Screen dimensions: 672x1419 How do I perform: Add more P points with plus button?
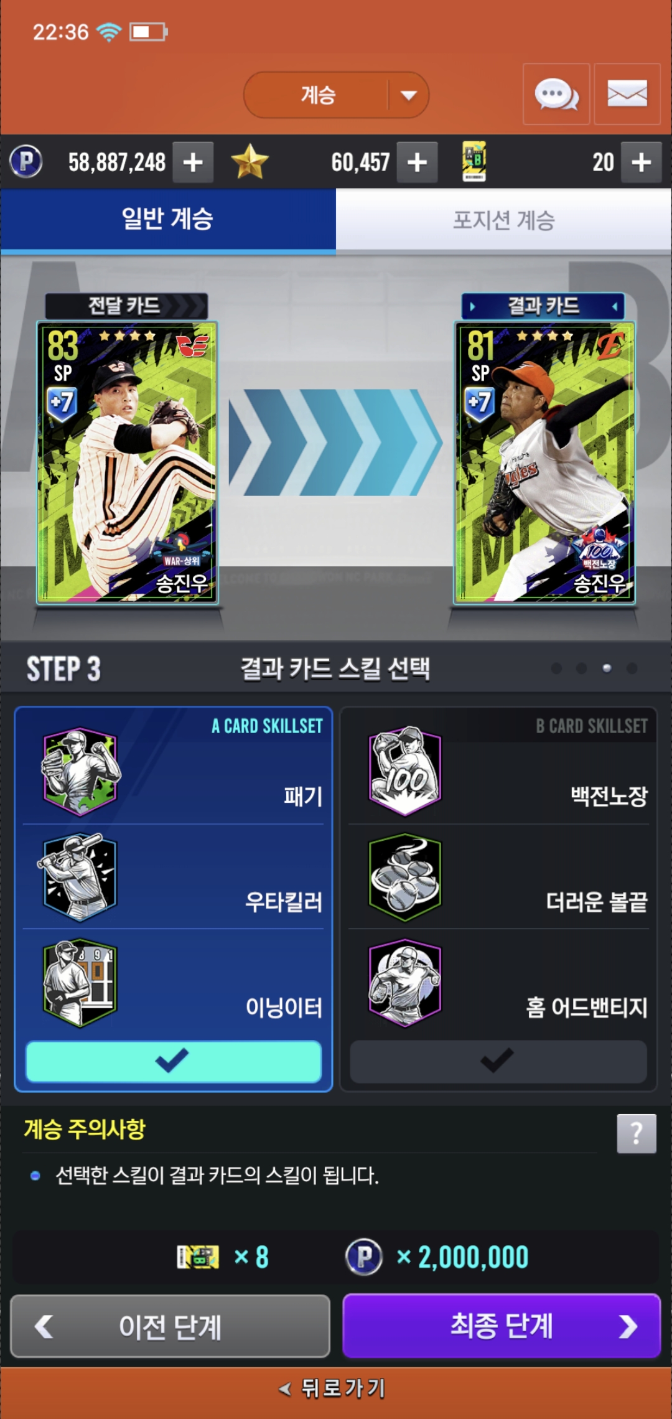click(x=193, y=162)
